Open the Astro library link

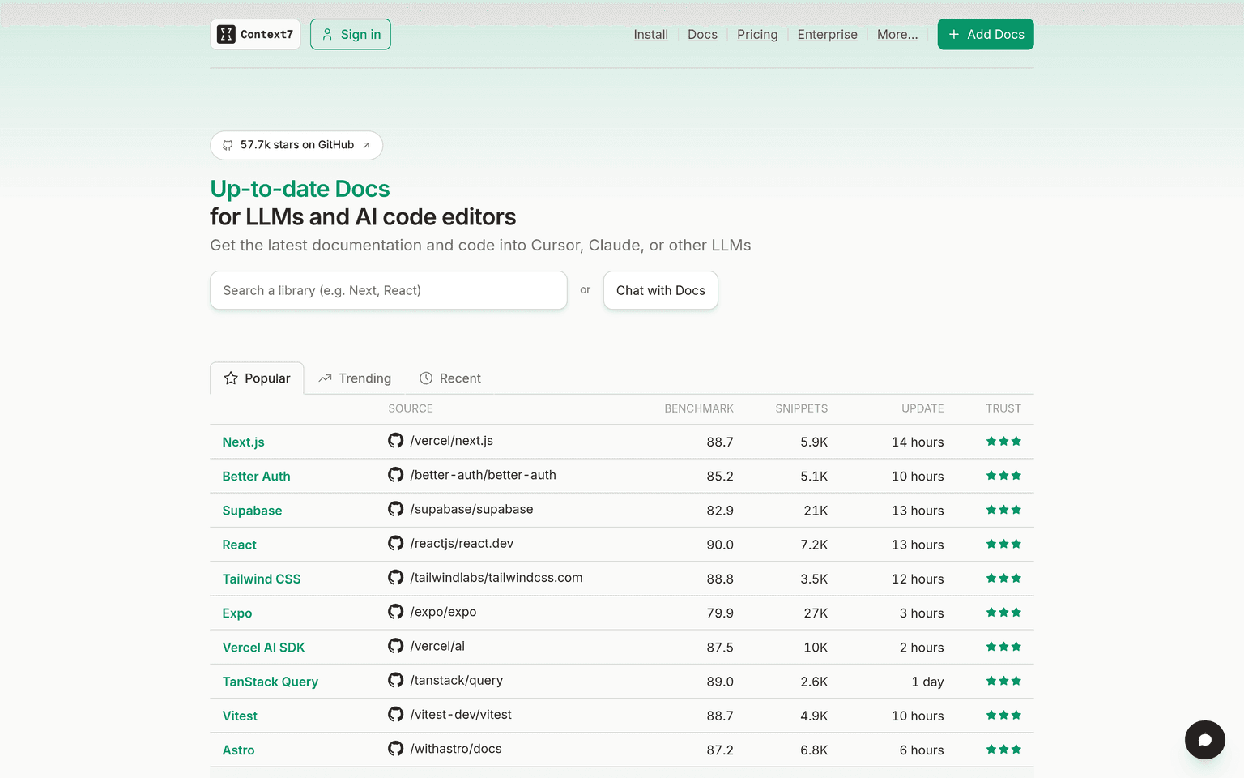coord(238,750)
